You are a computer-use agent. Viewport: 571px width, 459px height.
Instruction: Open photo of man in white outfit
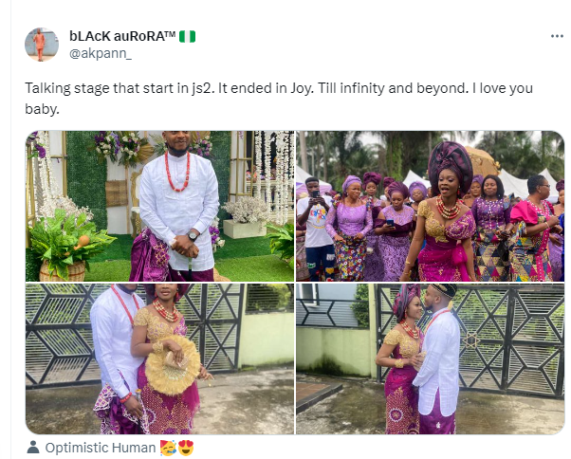point(158,206)
